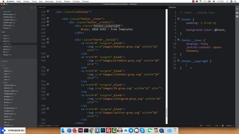
Task: Open news.less in working files
Action: (7, 41)
